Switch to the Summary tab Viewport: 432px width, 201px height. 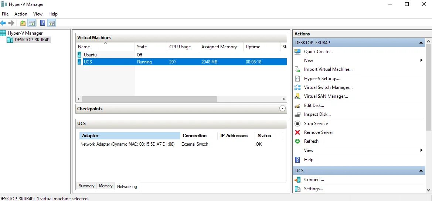(86, 186)
